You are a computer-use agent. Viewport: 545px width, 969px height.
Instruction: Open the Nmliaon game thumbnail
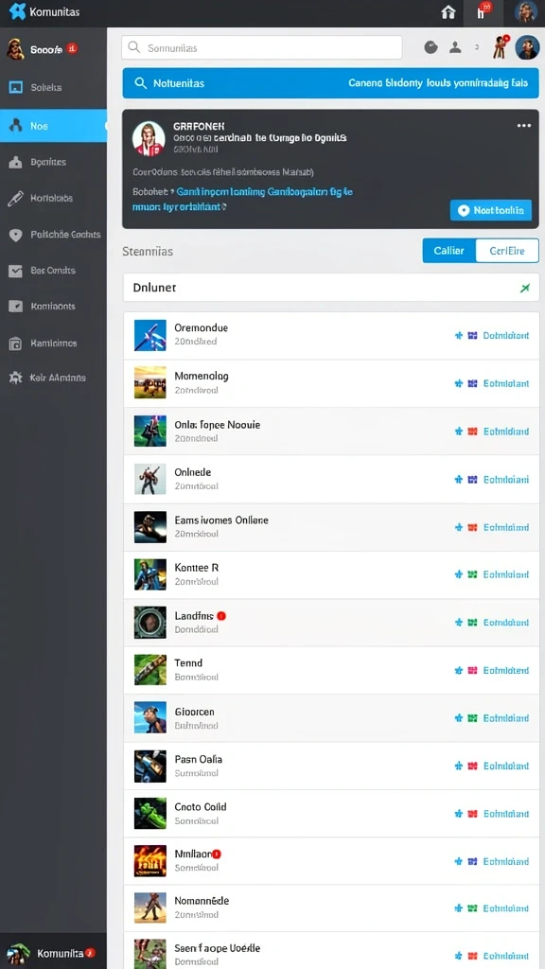click(x=150, y=861)
